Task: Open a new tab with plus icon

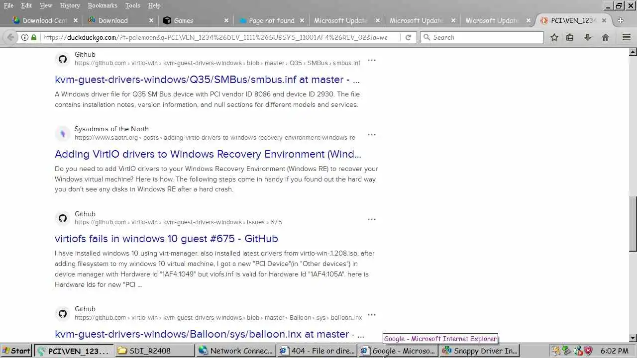Action: 621,20
